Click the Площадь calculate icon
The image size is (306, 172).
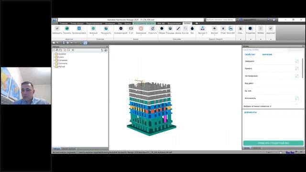pos(170,29)
